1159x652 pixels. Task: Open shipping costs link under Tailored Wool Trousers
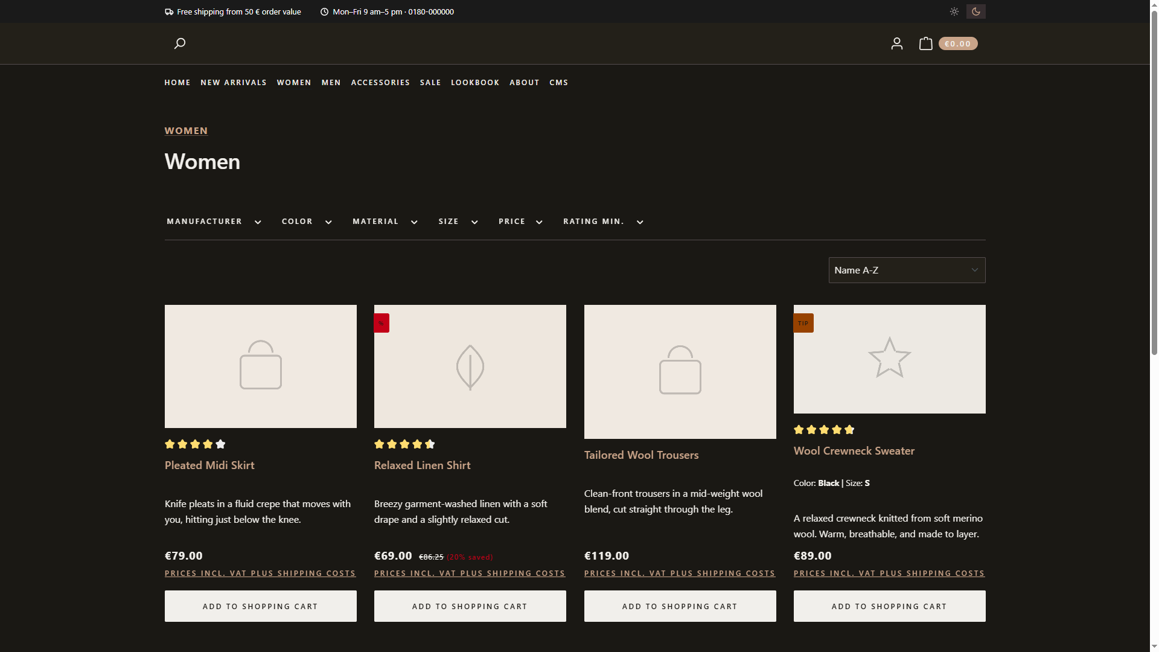[x=680, y=574]
